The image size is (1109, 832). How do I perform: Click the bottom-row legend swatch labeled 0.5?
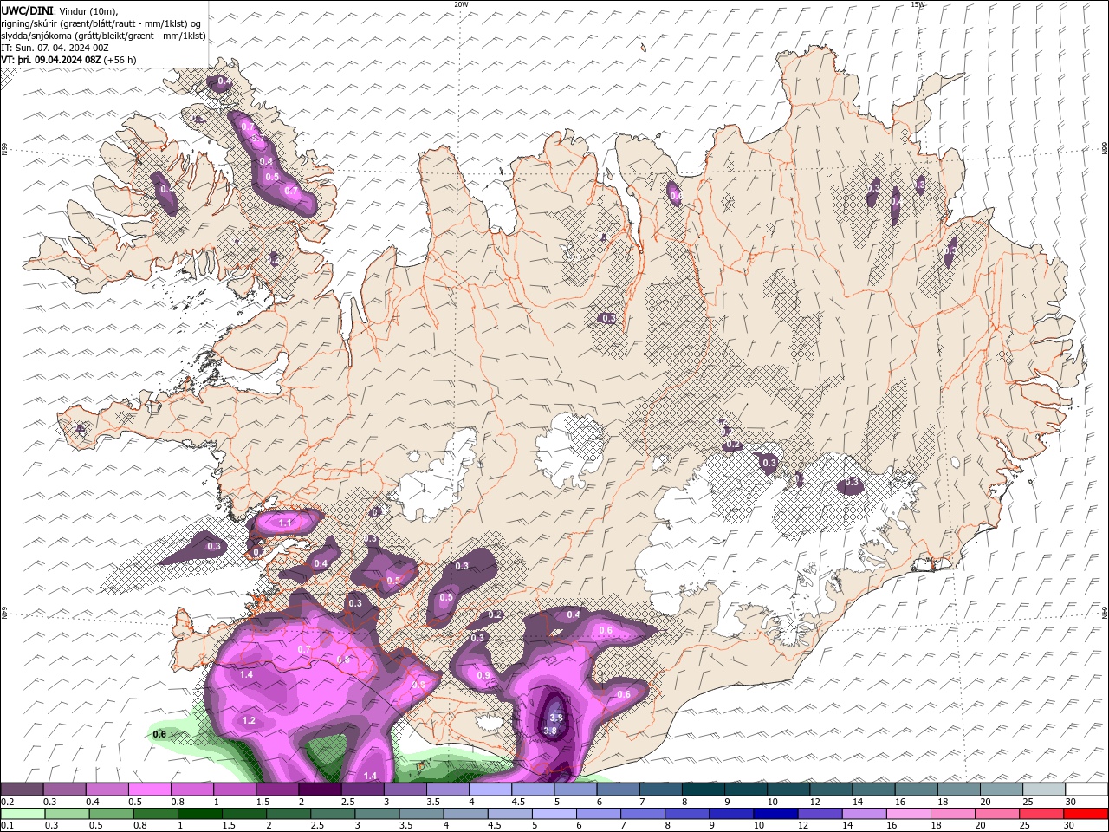(x=112, y=814)
